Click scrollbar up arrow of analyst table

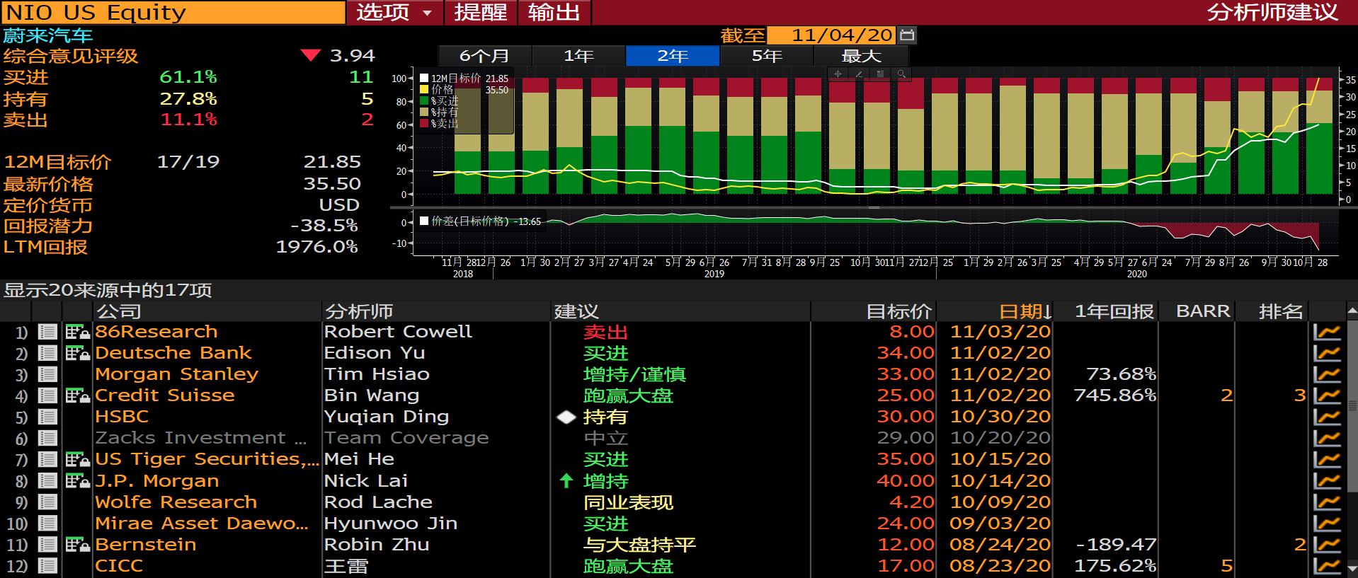coord(1352,311)
